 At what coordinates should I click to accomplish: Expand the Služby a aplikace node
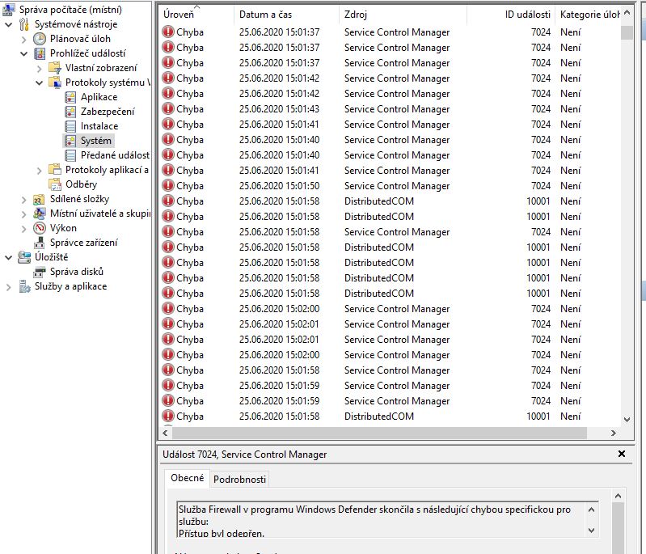point(9,286)
